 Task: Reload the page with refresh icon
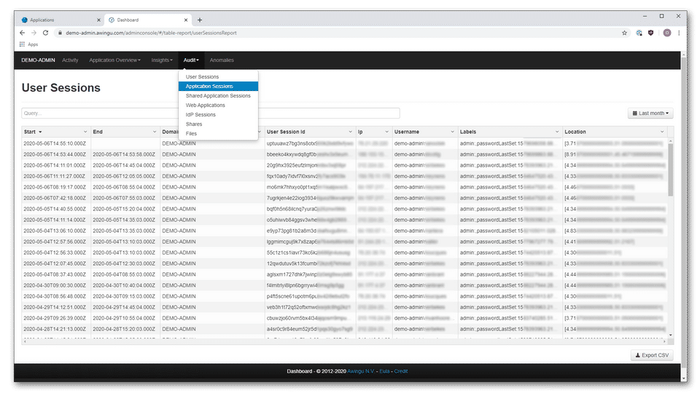click(45, 33)
